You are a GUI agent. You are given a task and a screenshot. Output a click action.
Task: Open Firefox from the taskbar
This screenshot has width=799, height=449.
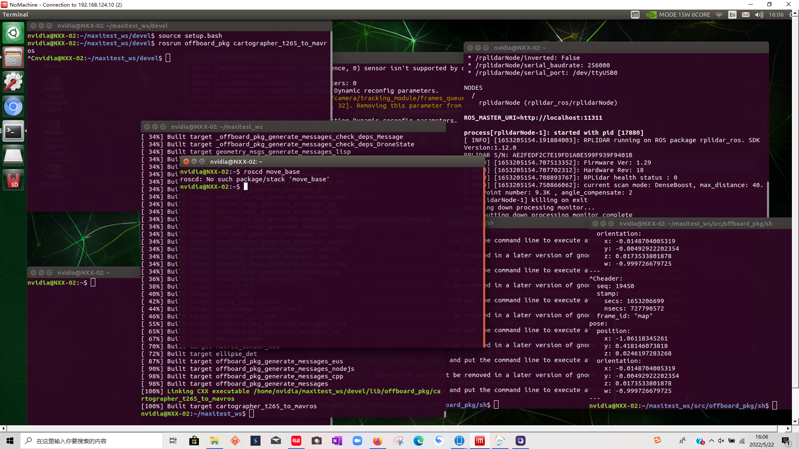click(378, 441)
